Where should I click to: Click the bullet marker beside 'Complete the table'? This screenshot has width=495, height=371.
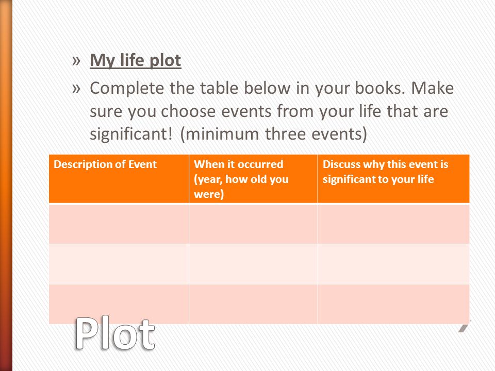(x=76, y=89)
